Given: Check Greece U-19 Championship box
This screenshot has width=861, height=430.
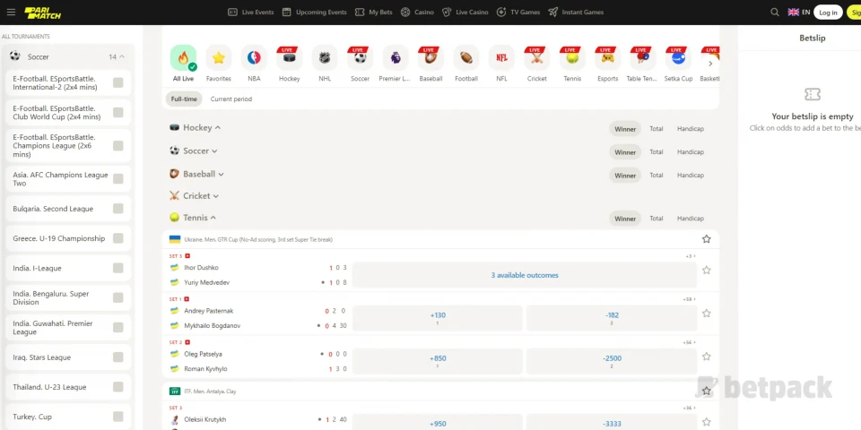Looking at the screenshot, I should [x=118, y=238].
